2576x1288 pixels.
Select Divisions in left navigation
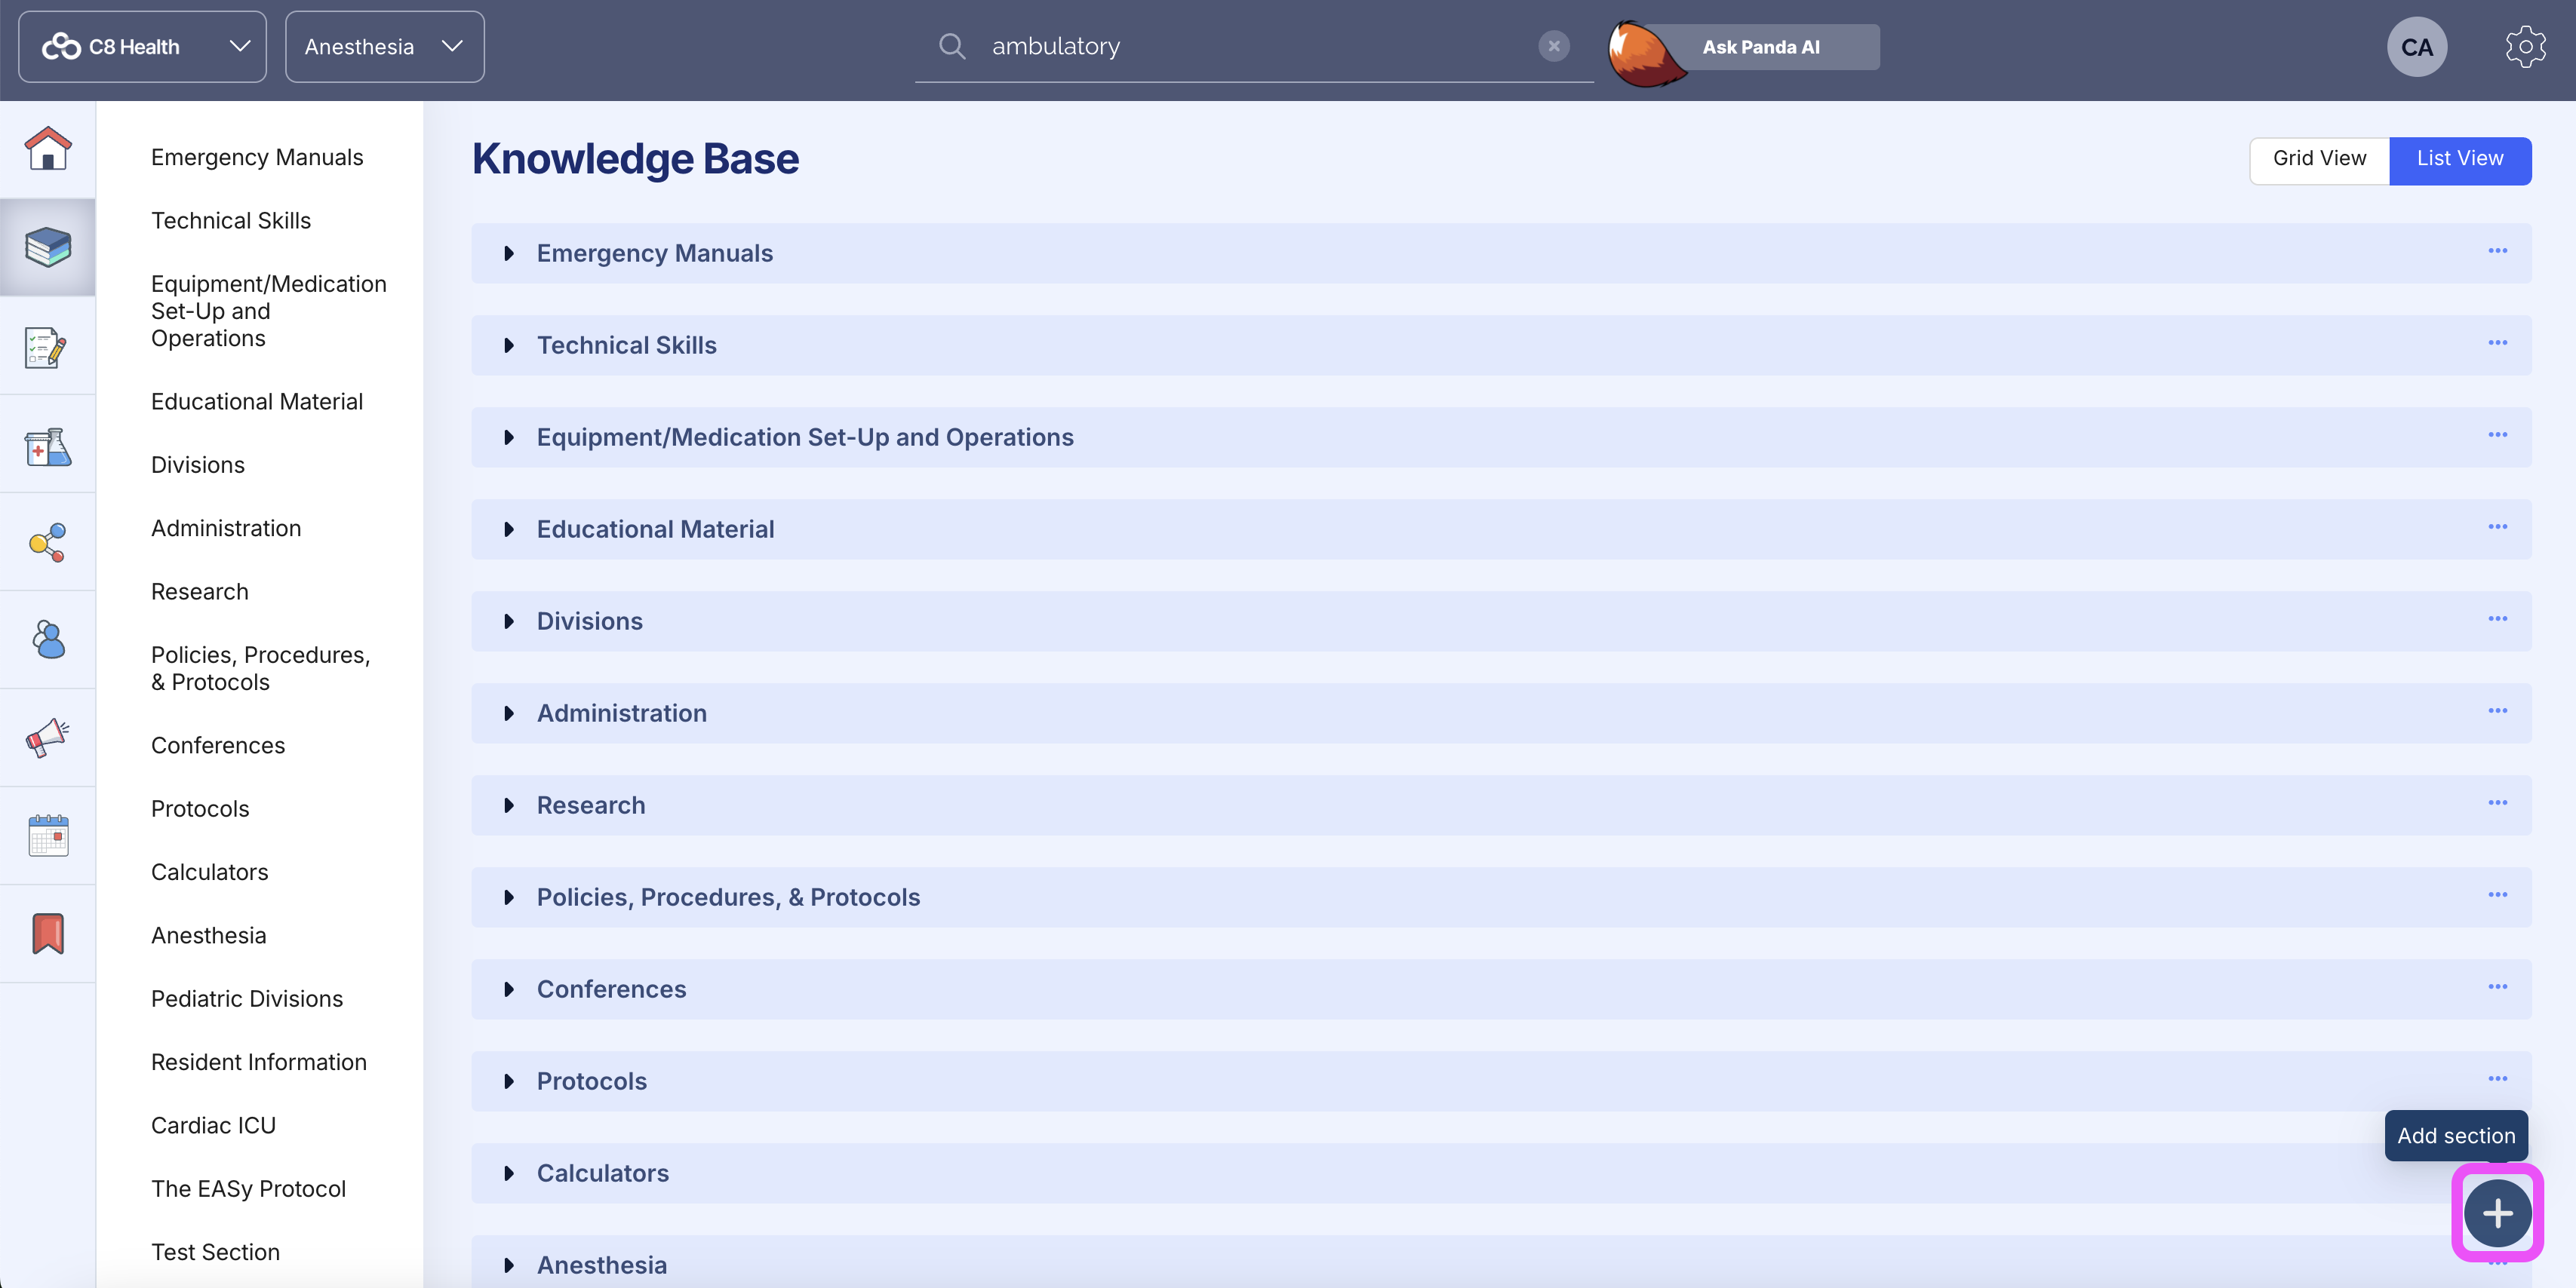click(198, 465)
